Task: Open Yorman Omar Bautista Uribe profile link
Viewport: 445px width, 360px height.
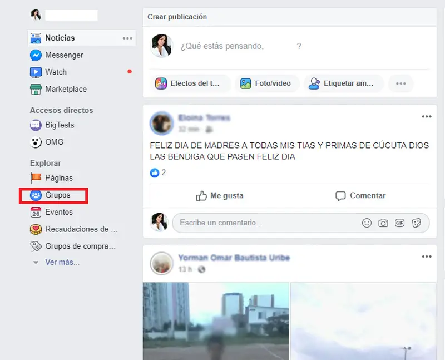Action: pyautogui.click(x=234, y=258)
